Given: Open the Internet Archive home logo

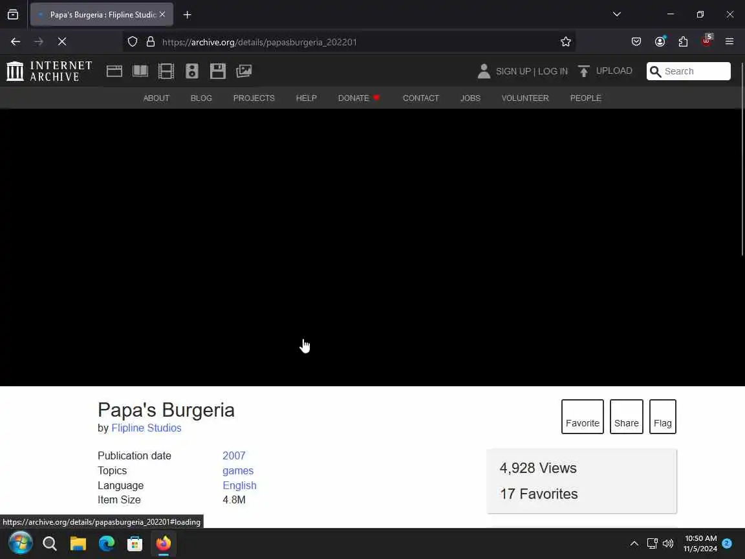Looking at the screenshot, I should 49,71.
